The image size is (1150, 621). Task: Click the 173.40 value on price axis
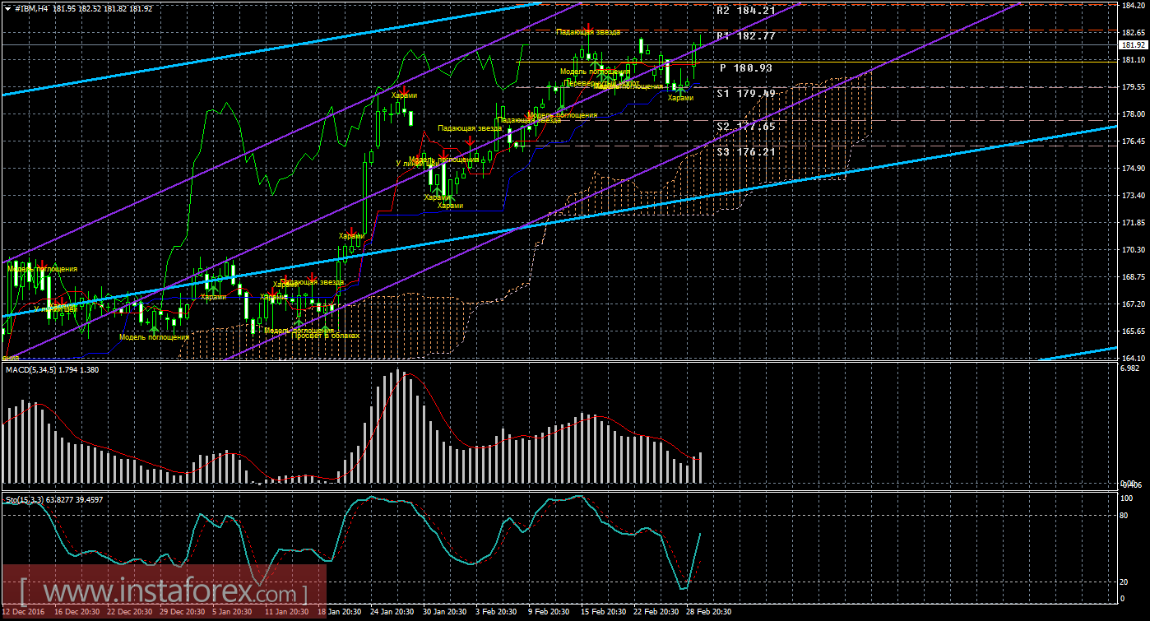point(1134,195)
